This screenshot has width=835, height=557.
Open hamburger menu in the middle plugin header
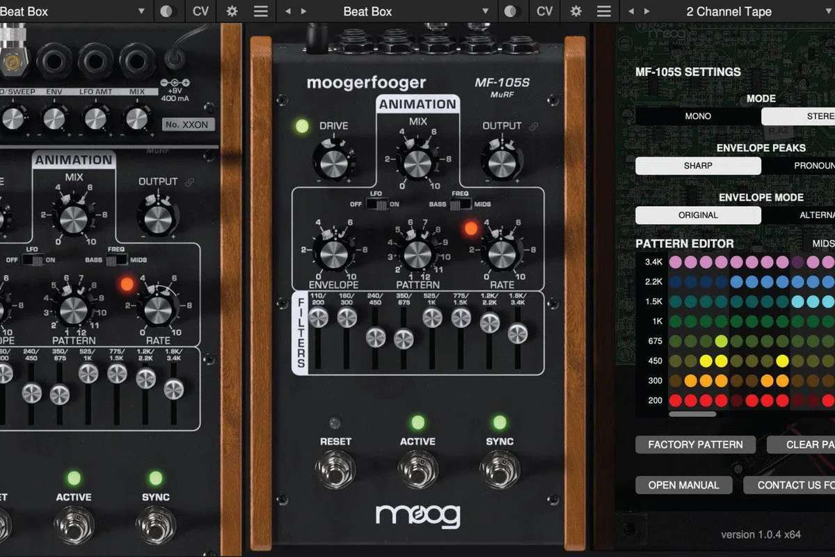click(604, 11)
